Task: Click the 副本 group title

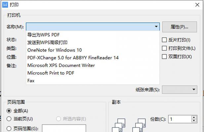Action: 116,102
